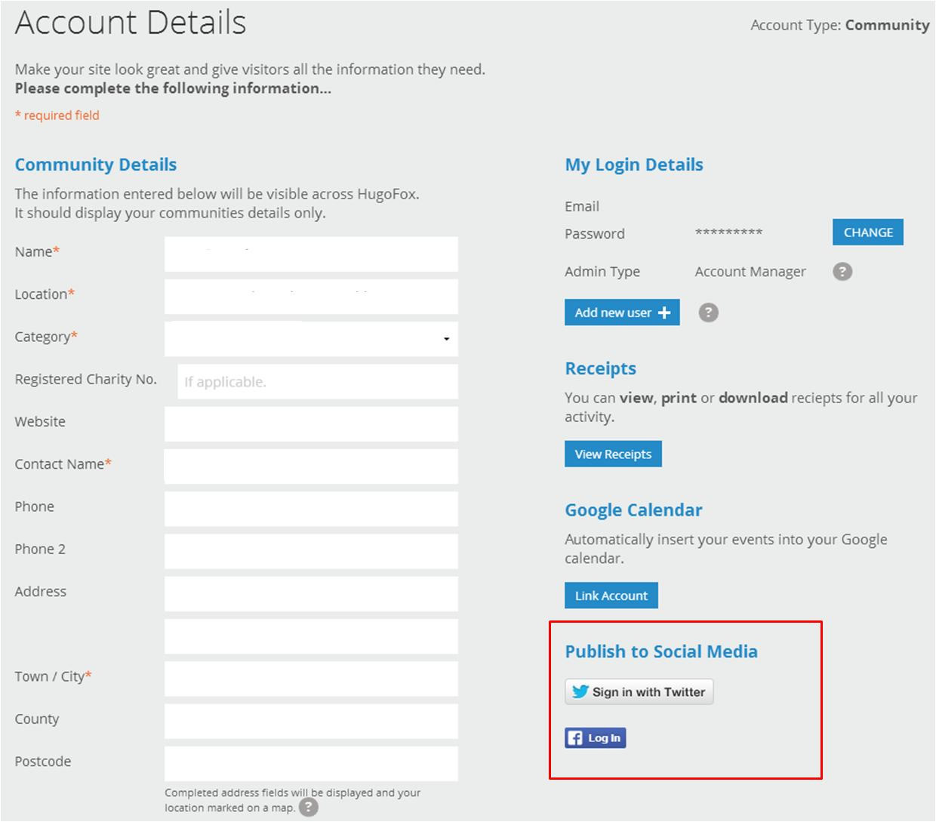
Task: Open the Category dropdown
Action: coord(445,340)
